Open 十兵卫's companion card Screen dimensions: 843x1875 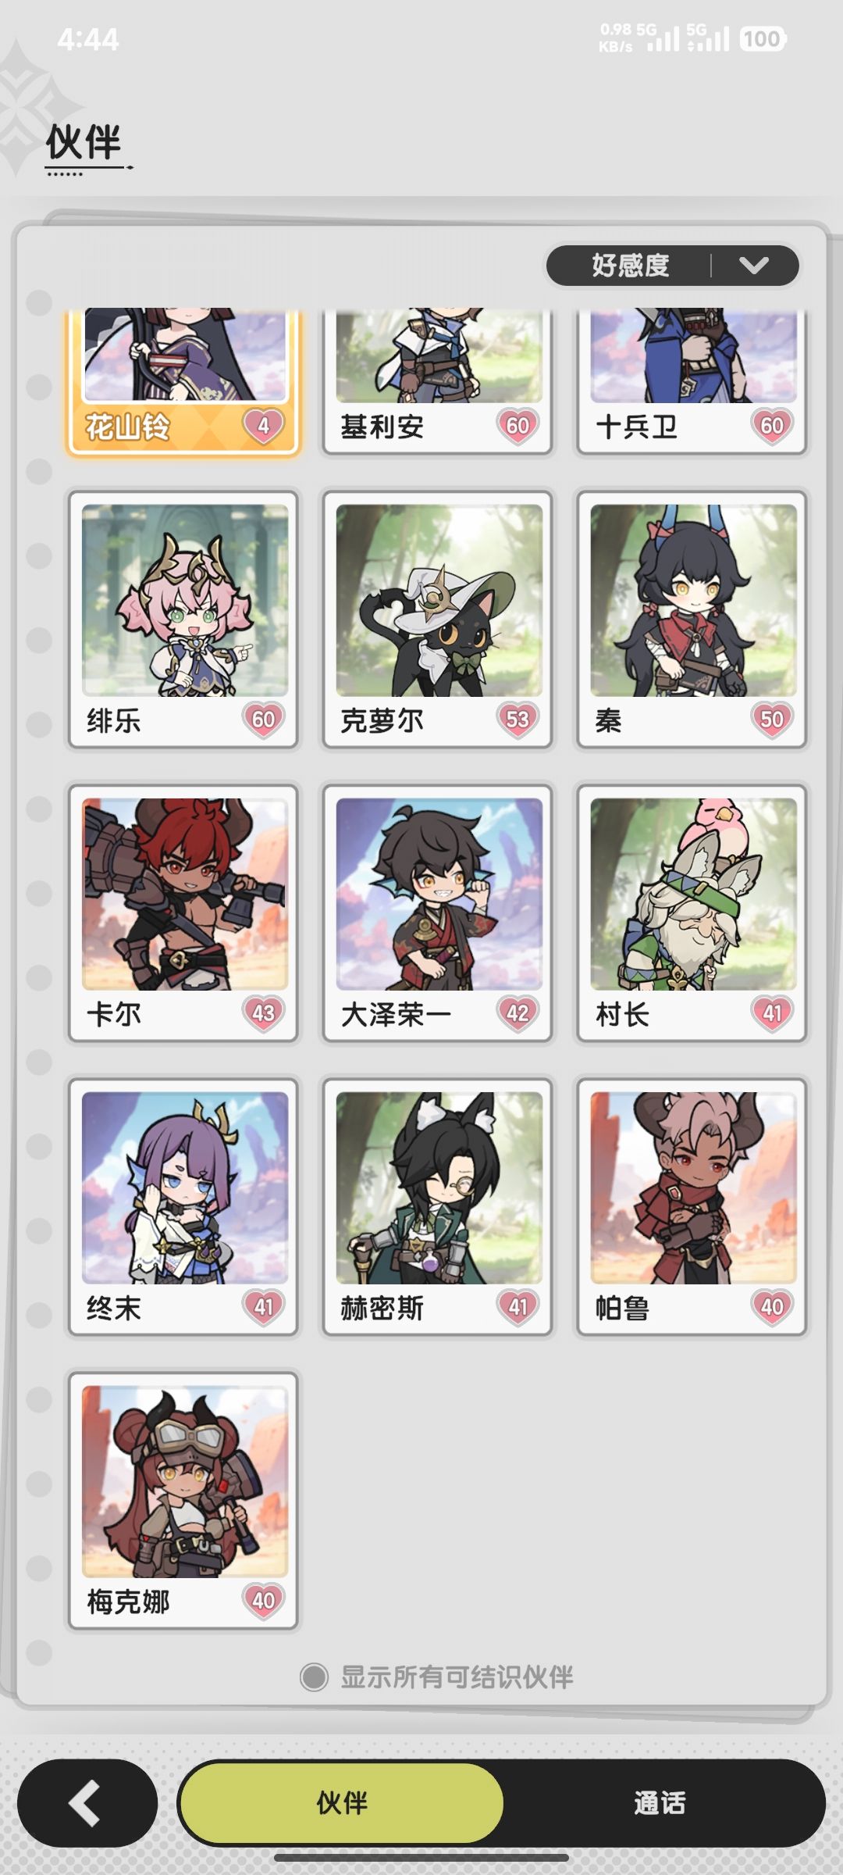692,381
